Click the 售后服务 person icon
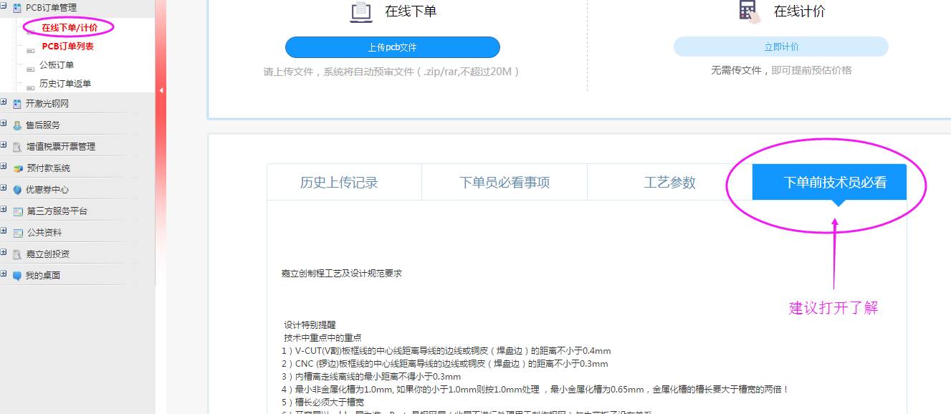 (x=17, y=125)
